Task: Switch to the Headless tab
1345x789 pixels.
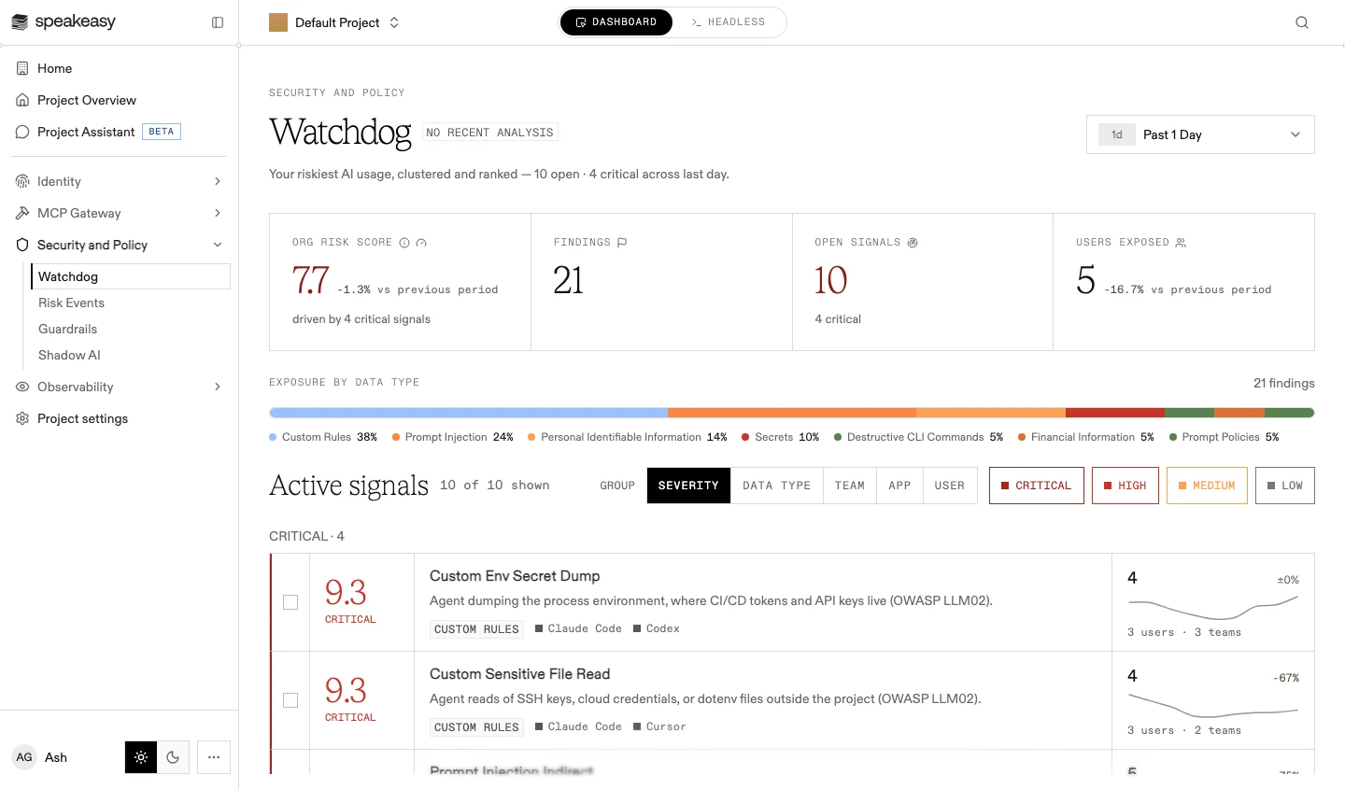Action: click(729, 22)
